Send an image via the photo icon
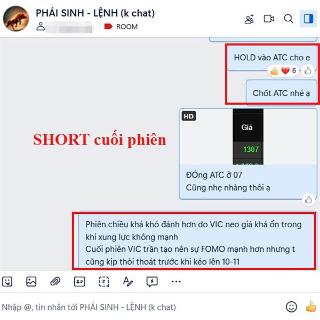The width and height of the screenshot is (320, 320). (31, 282)
